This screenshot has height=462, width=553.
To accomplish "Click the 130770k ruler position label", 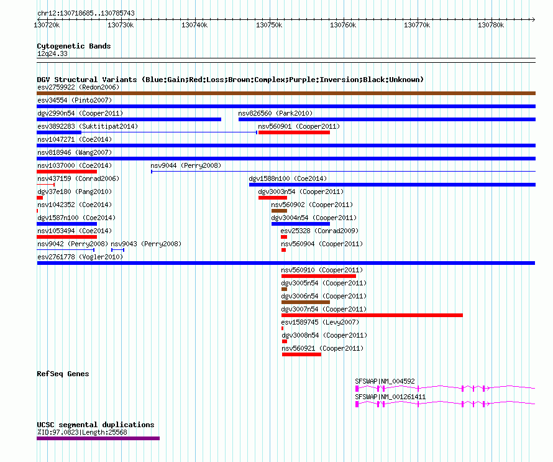I will (x=417, y=25).
